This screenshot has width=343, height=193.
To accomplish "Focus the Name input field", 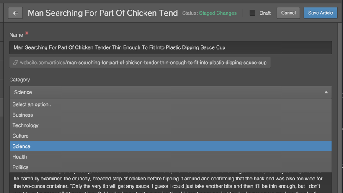I will pos(170,47).
